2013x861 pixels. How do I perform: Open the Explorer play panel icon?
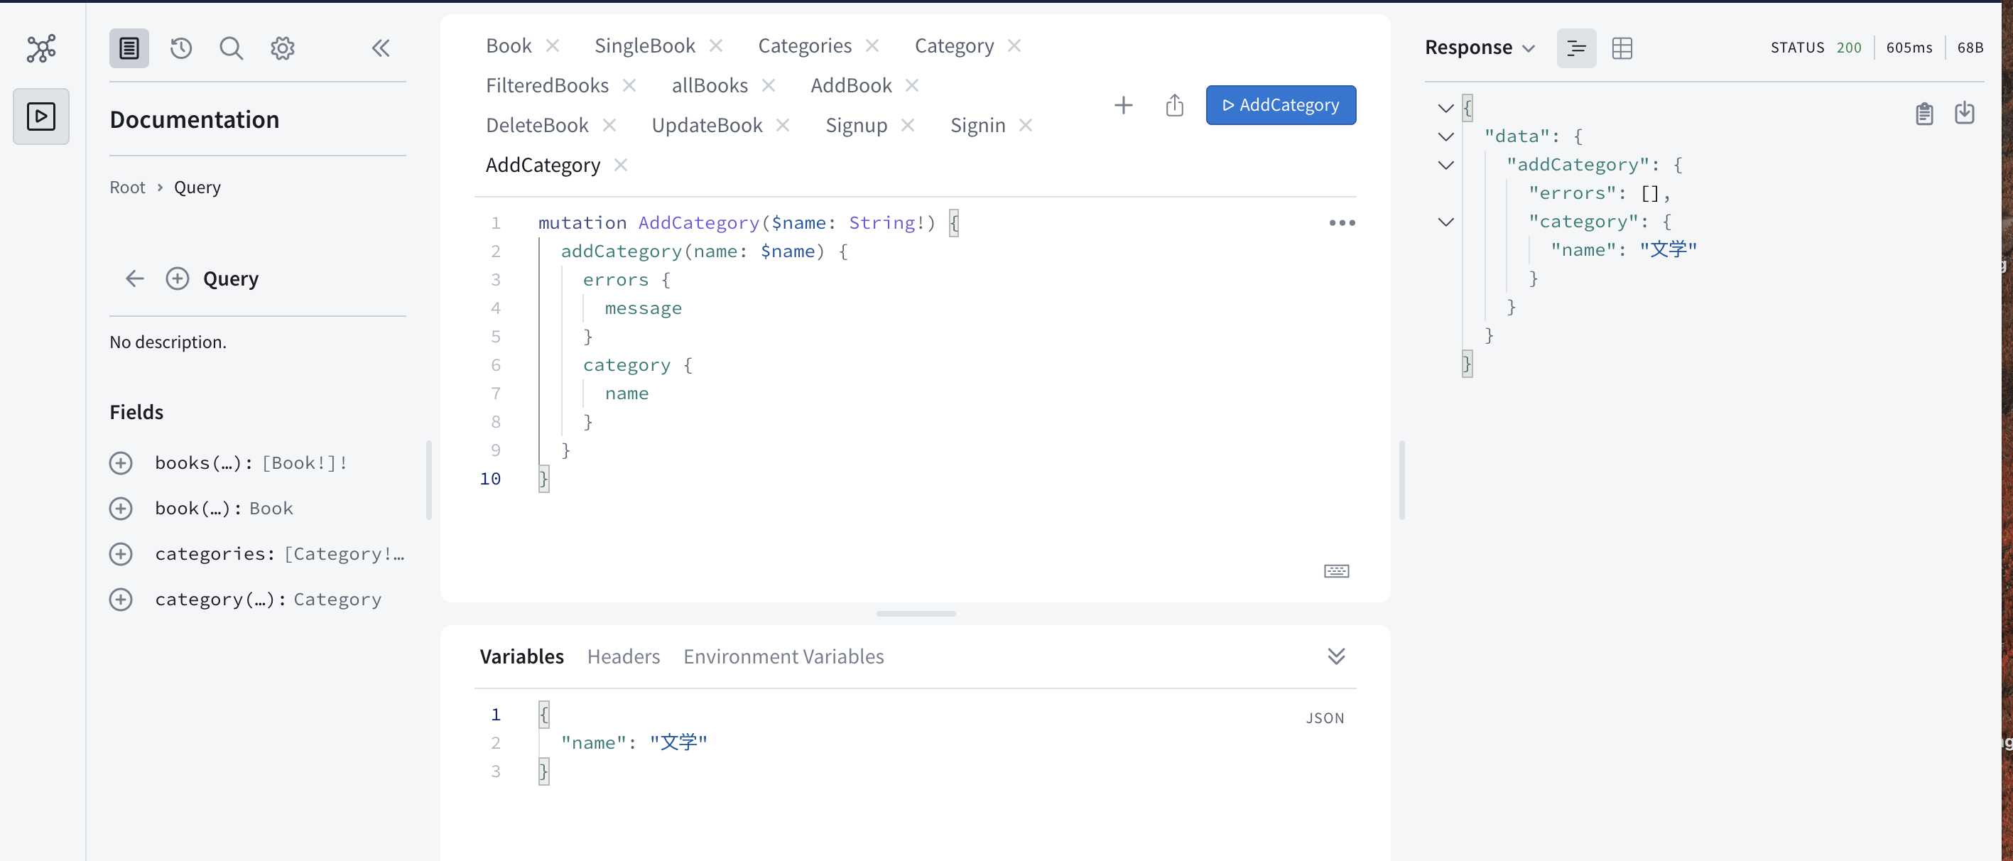[41, 117]
